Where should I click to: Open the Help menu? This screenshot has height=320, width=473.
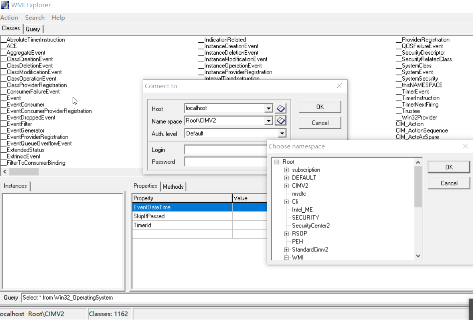tap(58, 18)
